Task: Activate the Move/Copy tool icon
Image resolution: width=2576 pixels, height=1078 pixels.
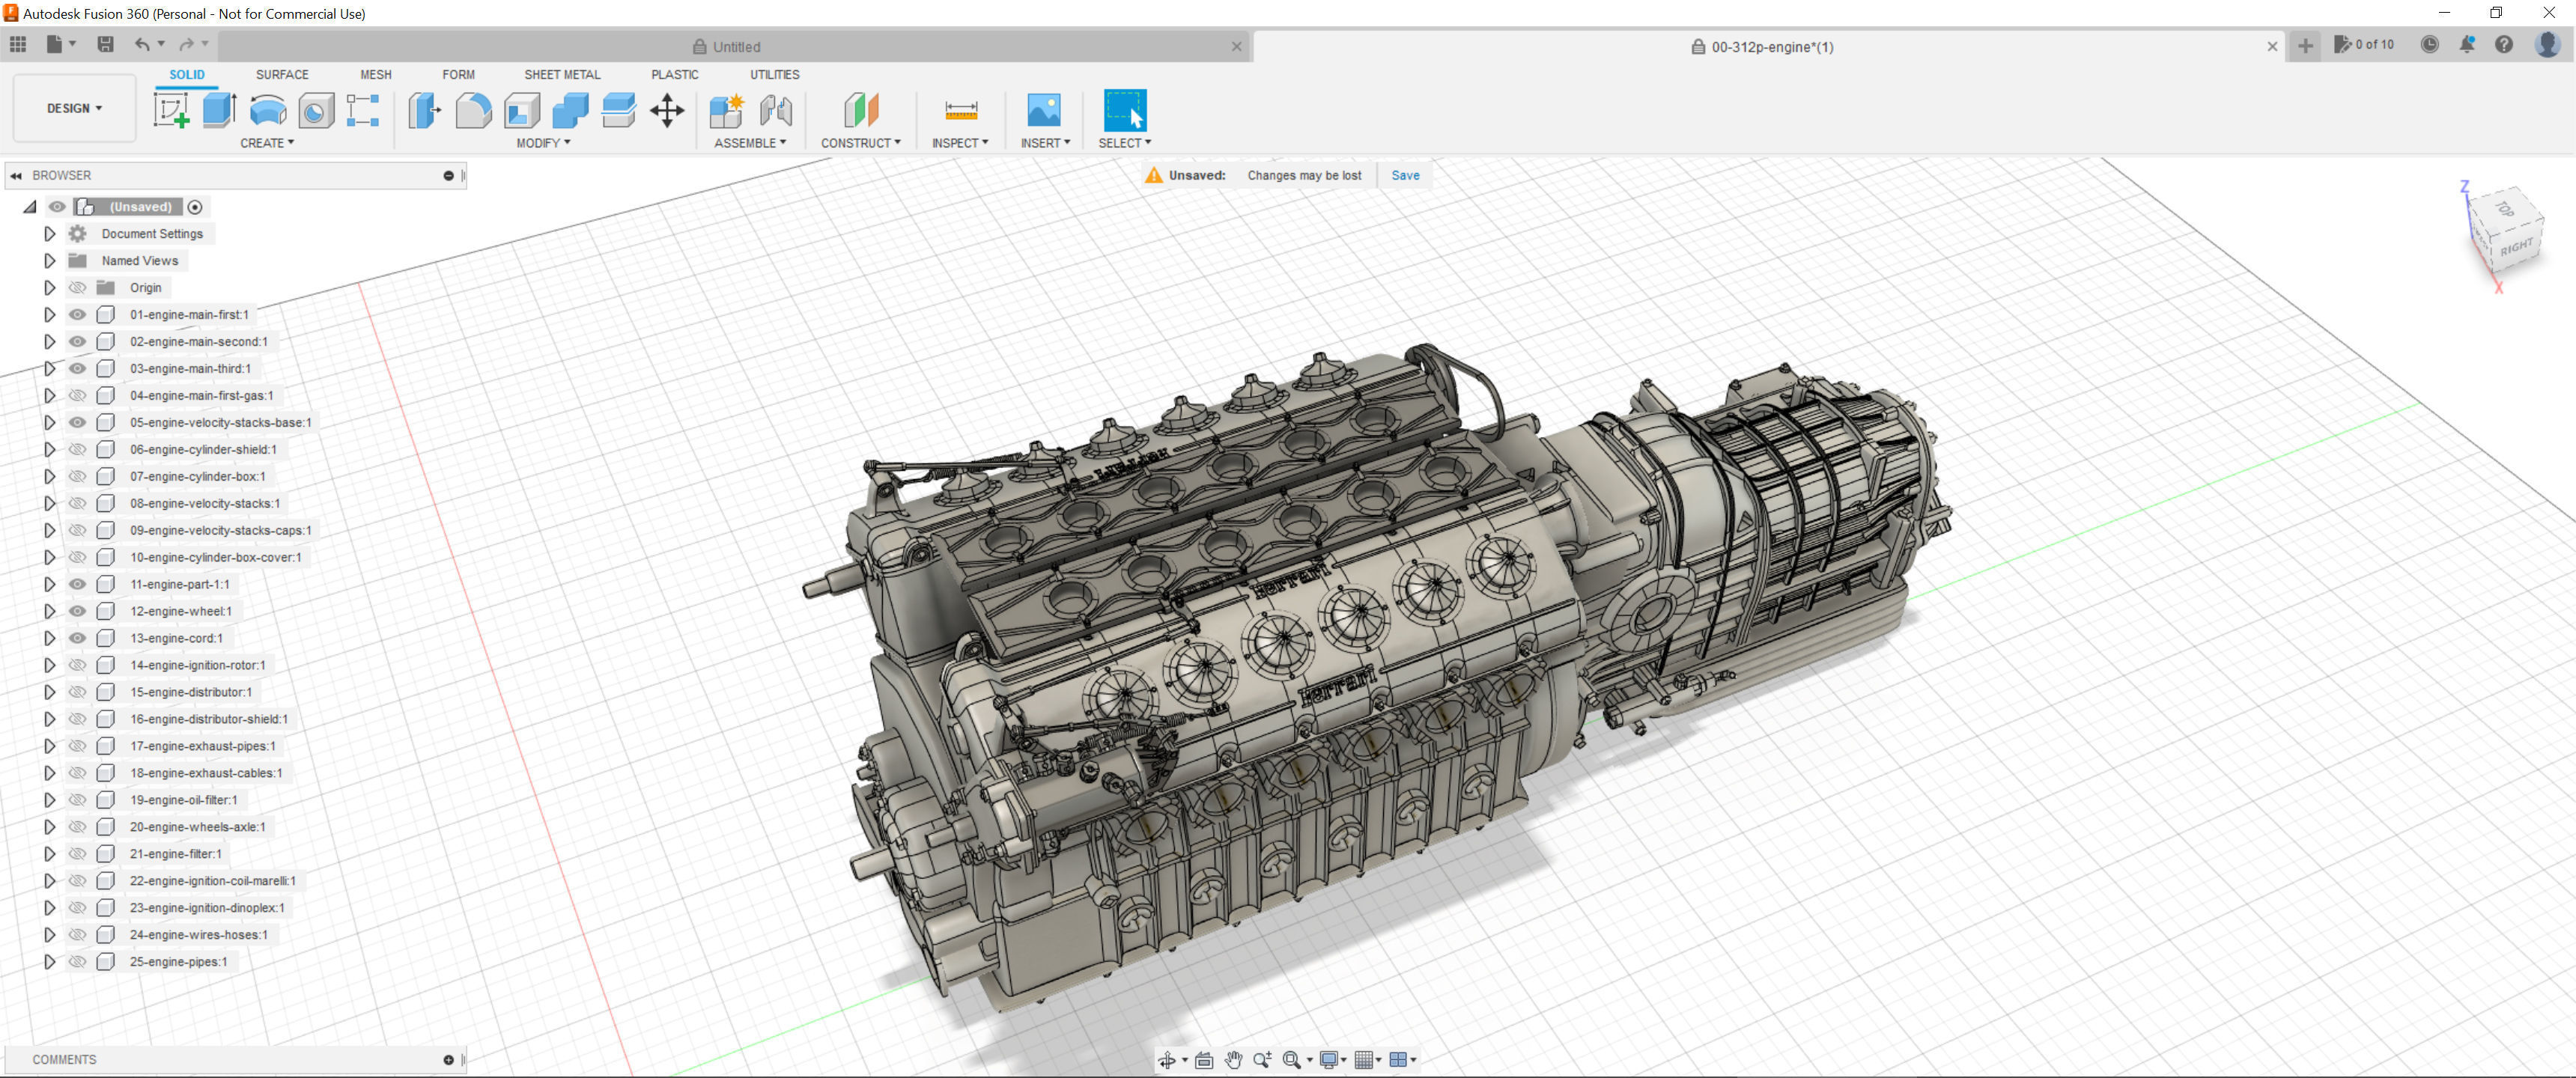Action: 667,110
